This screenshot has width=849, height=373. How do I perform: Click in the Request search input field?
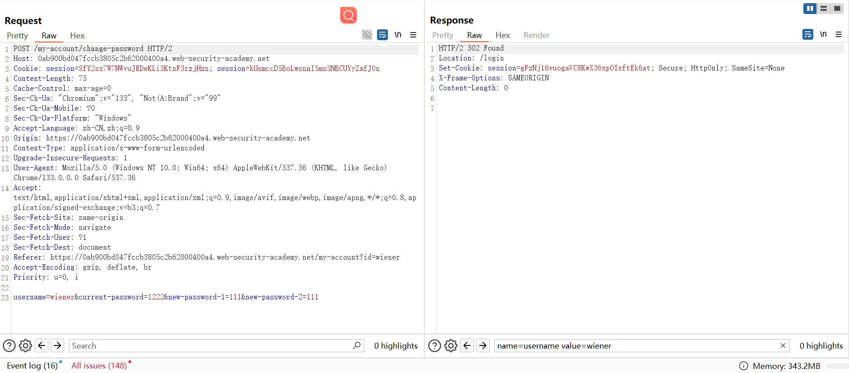tap(210, 345)
